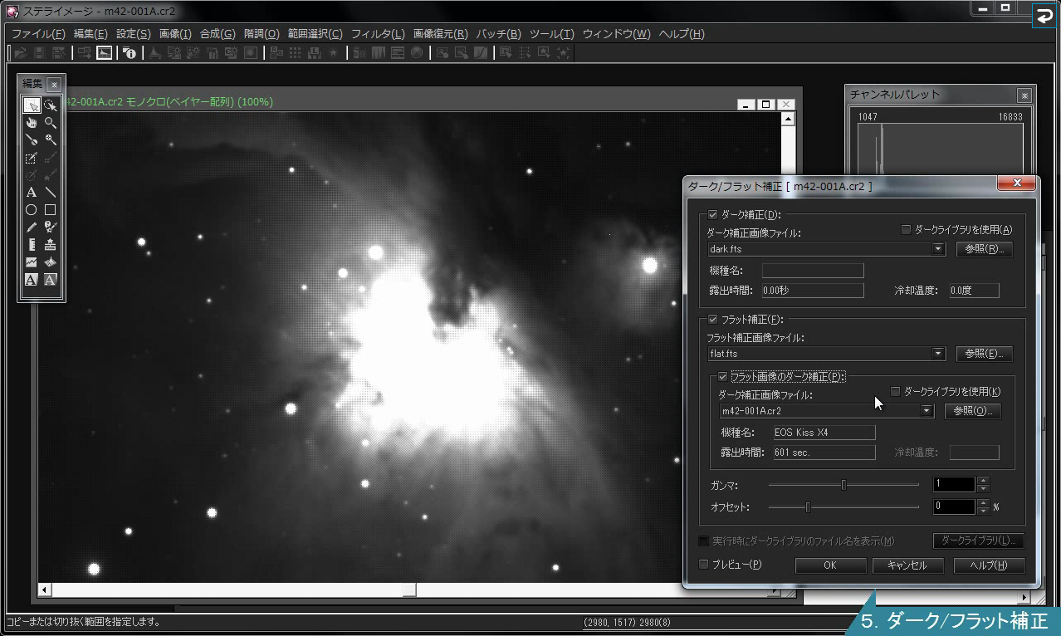Click the キャンセル button
This screenshot has width=1061, height=636.
coord(907,565)
